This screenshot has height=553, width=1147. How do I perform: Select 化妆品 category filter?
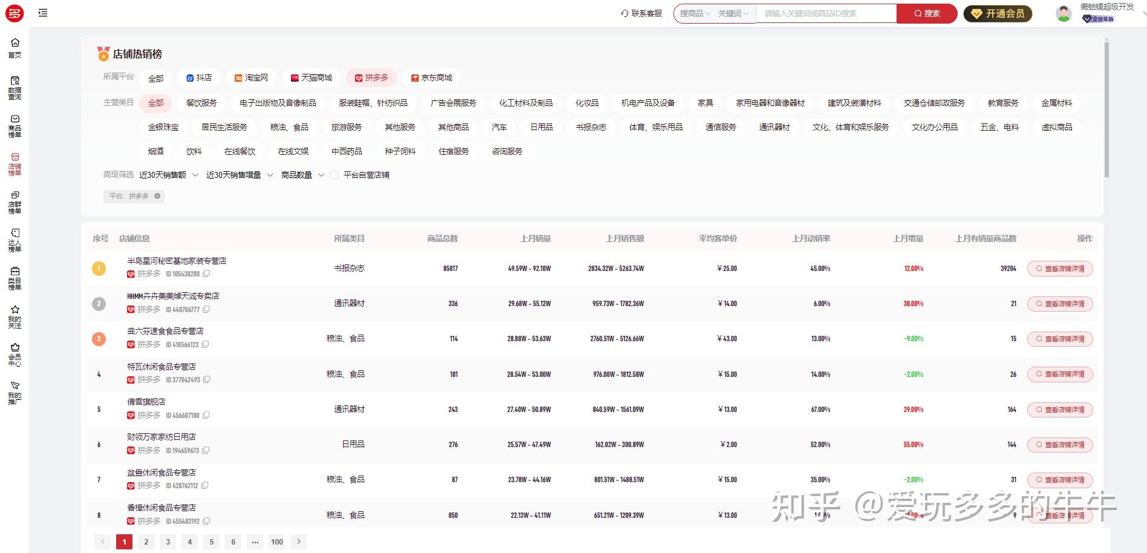586,103
